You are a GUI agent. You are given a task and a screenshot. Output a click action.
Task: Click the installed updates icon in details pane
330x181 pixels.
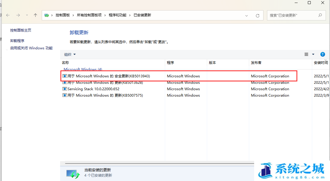coord(73,174)
